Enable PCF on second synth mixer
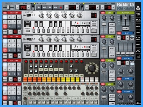143x107 pixels. point(112,52)
